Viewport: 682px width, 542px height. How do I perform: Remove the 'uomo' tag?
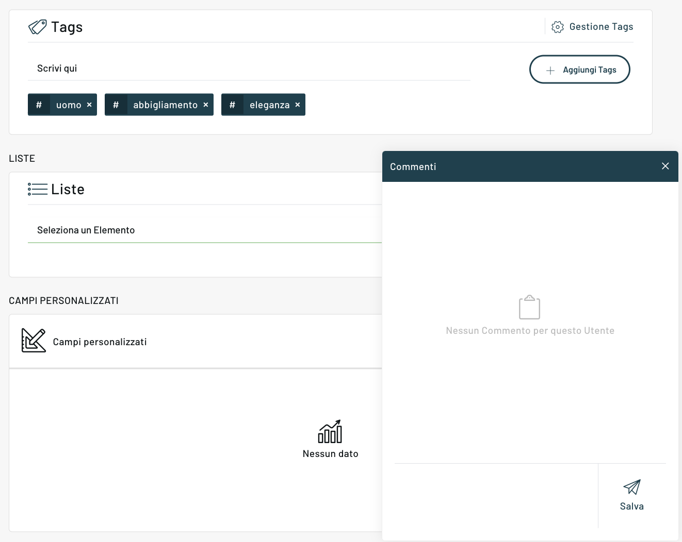tap(89, 105)
